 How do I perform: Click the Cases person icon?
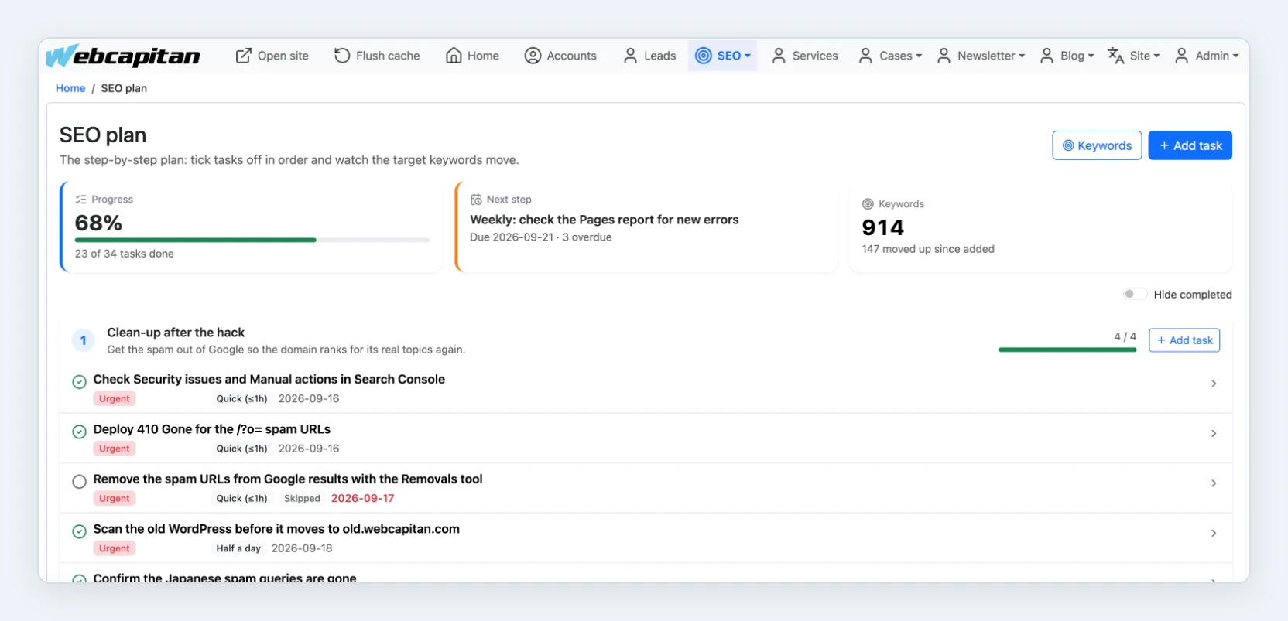click(865, 56)
